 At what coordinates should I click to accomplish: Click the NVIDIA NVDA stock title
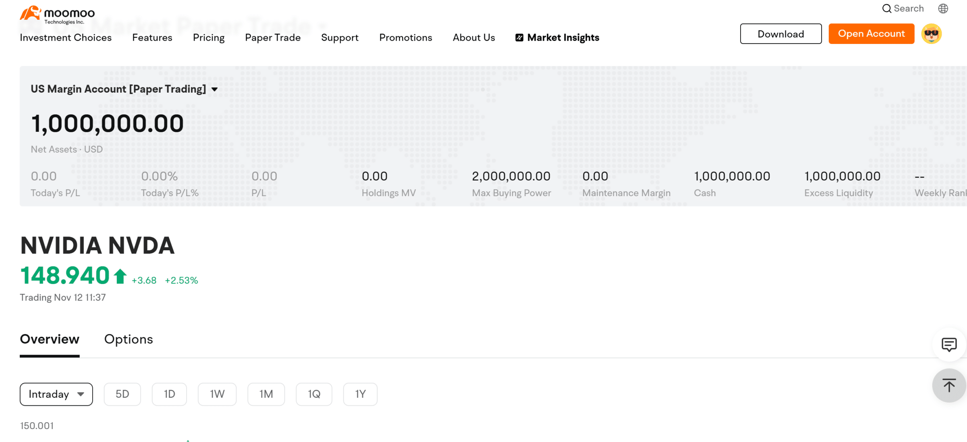tap(97, 245)
